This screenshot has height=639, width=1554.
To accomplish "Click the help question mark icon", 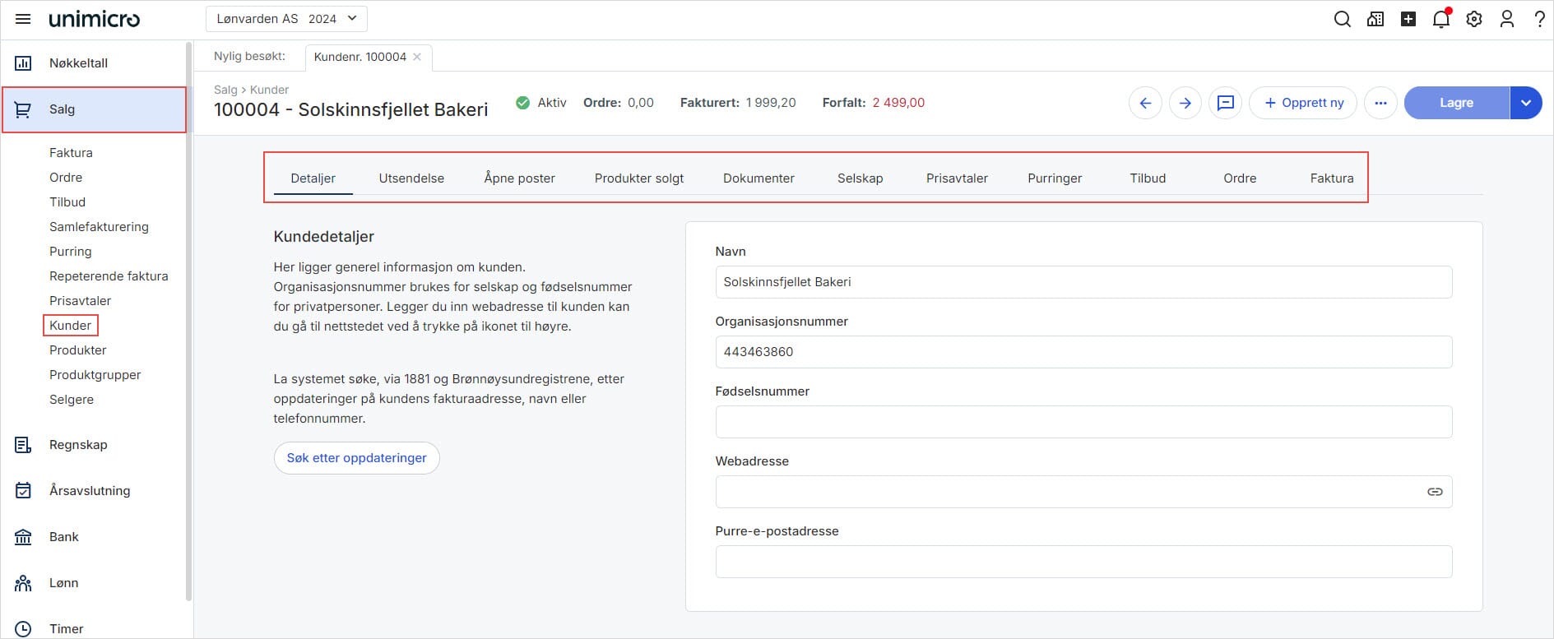I will tap(1538, 19).
